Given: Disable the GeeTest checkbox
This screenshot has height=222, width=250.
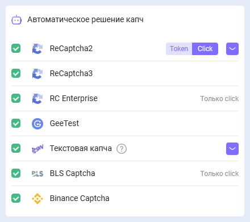Looking at the screenshot, I should (x=16, y=123).
